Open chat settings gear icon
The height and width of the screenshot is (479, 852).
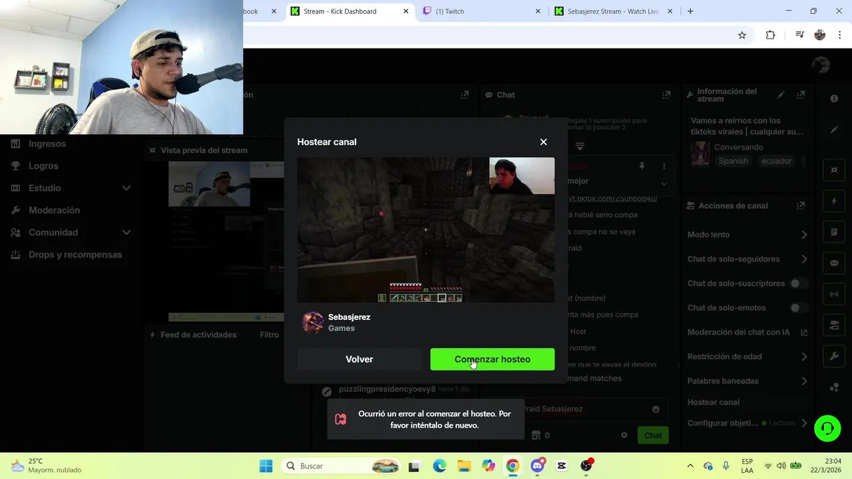click(x=624, y=435)
